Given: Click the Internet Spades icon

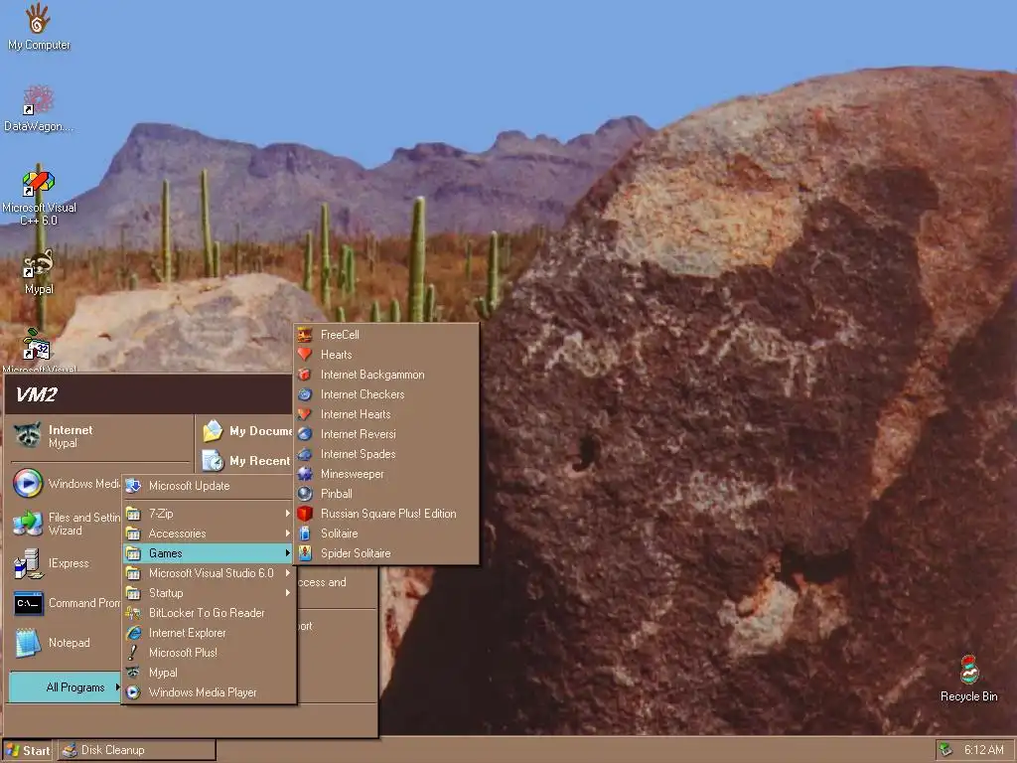Looking at the screenshot, I should tap(305, 454).
